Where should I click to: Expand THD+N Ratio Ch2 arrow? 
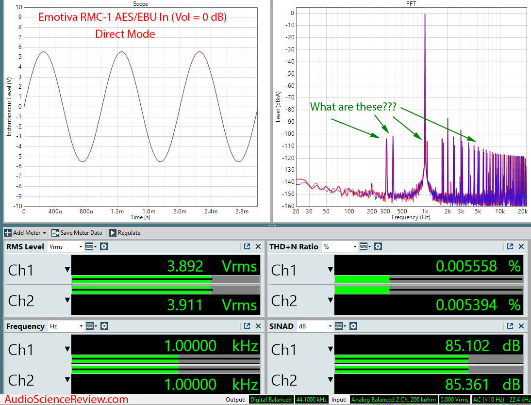[330, 300]
